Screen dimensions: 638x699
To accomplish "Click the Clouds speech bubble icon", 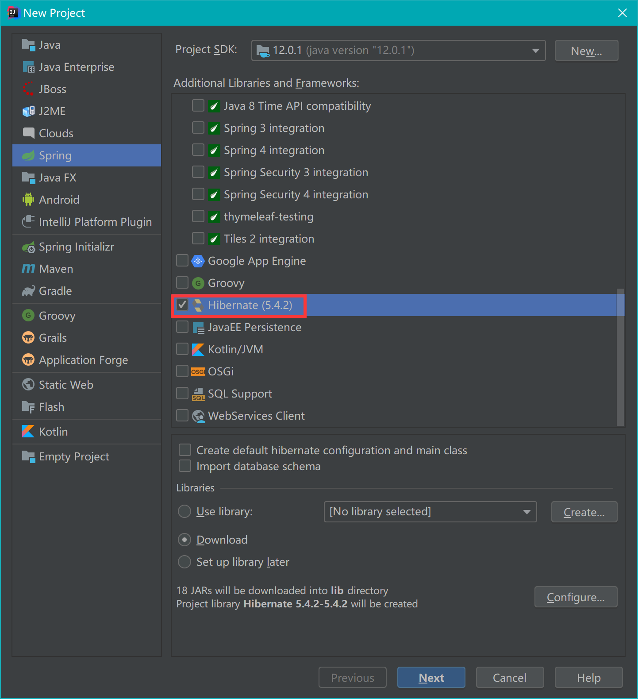I will 28,133.
